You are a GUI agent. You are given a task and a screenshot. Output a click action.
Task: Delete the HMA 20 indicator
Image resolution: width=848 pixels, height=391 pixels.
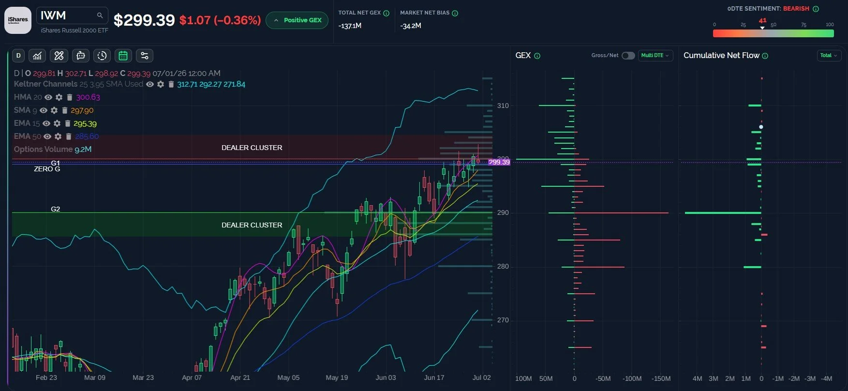click(69, 97)
